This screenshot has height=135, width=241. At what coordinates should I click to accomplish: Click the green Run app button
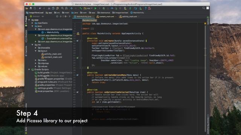[x=95, y=8]
